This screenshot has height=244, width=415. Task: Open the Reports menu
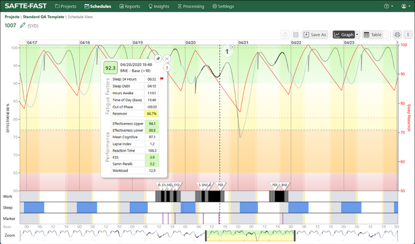coord(129,6)
